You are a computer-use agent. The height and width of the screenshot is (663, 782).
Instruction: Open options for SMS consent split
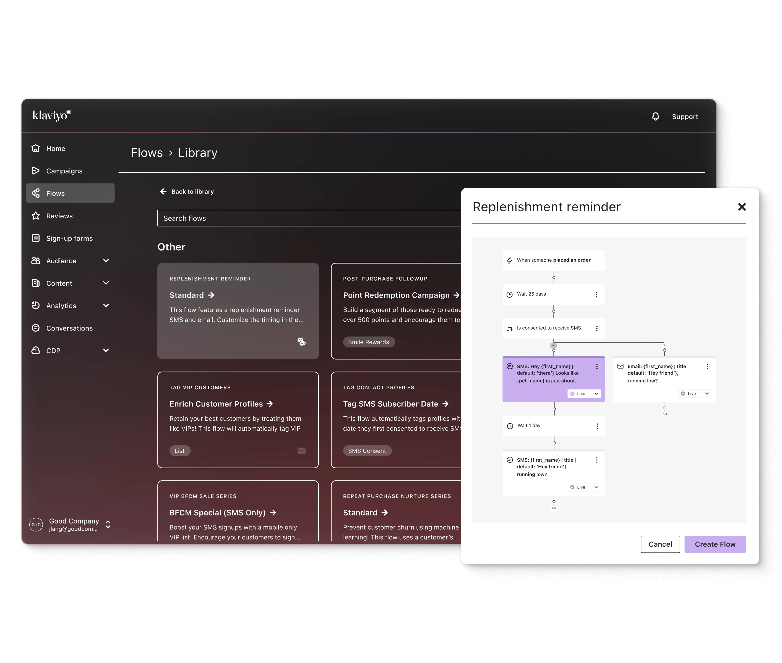point(596,328)
